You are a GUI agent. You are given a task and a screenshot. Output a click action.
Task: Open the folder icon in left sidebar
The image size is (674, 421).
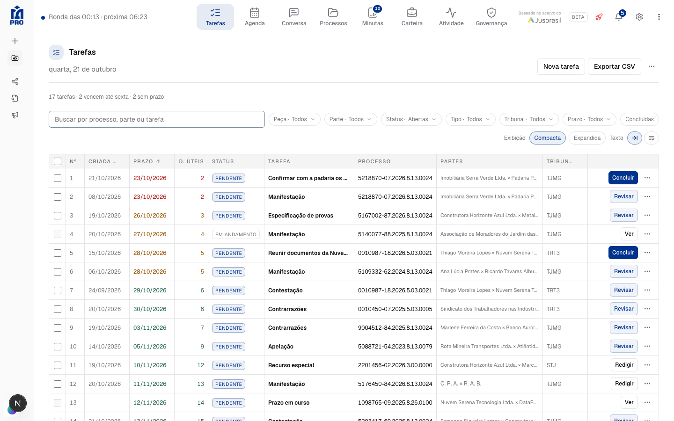[15, 58]
